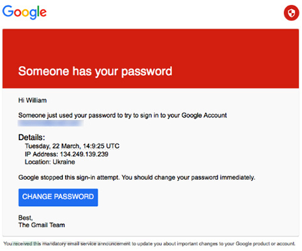Click the 'Someone just used your password' sentence
The width and height of the screenshot is (302, 251).
click(123, 115)
